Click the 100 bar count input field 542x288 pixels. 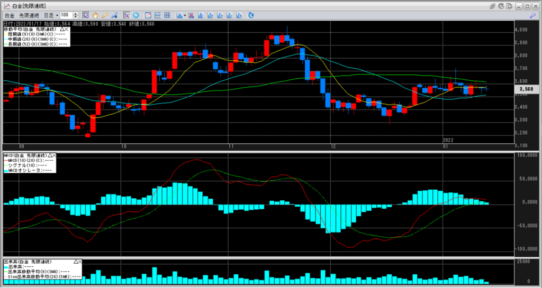pos(66,15)
